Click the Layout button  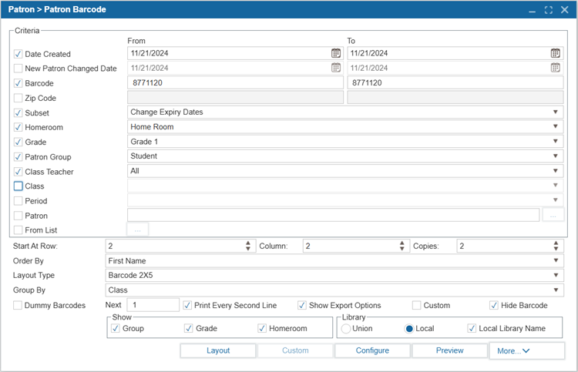(218, 350)
